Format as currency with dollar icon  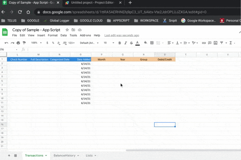tap(47, 43)
